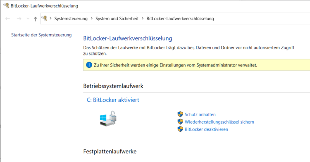Click the Back navigation arrow
Image resolution: width=310 pixels, height=162 pixels.
click(8, 19)
